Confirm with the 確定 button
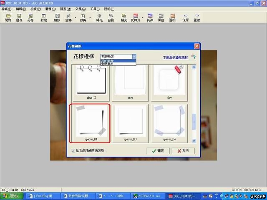The image size is (267, 200). point(158,151)
